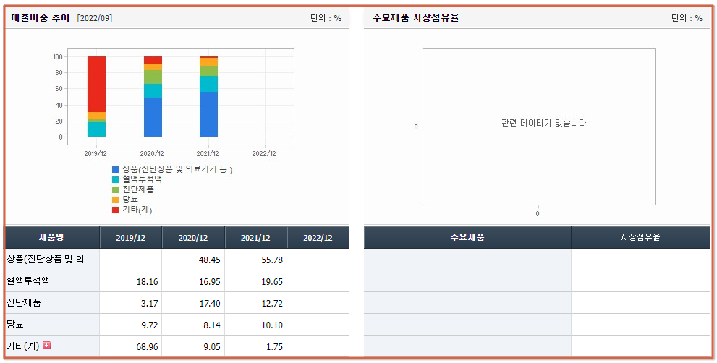Click the 상품(진단상품 및 의... row label
The width and height of the screenshot is (717, 363).
pyautogui.click(x=49, y=260)
